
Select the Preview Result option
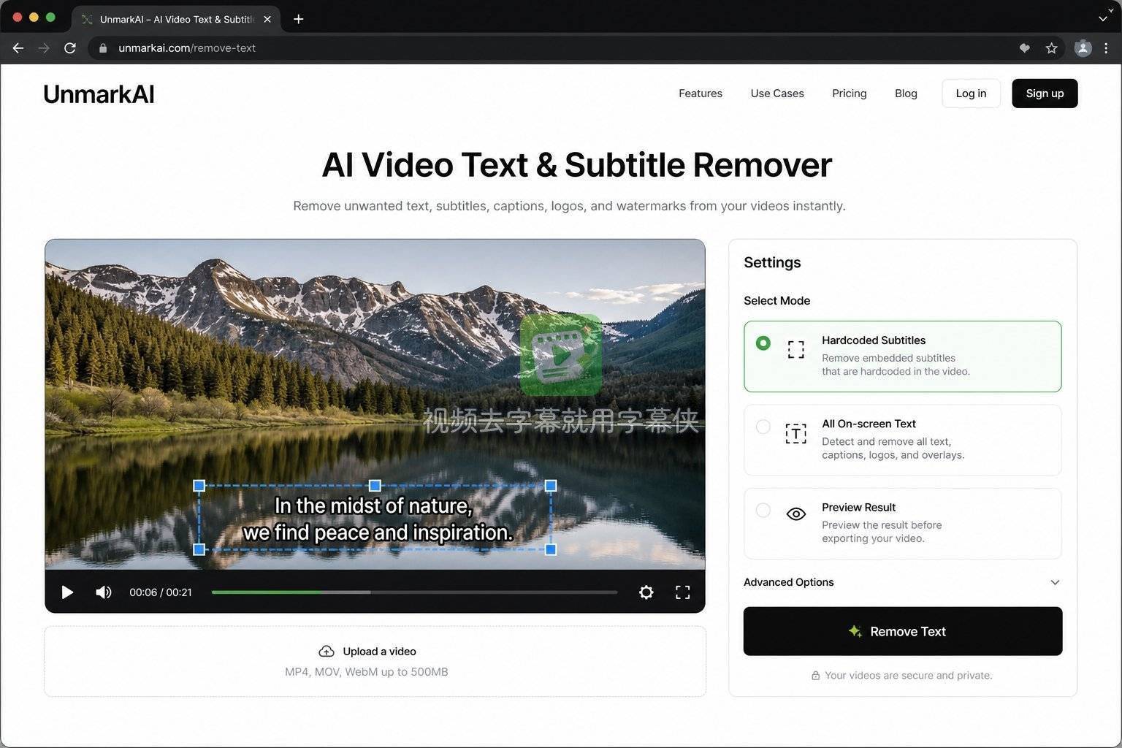click(902, 524)
